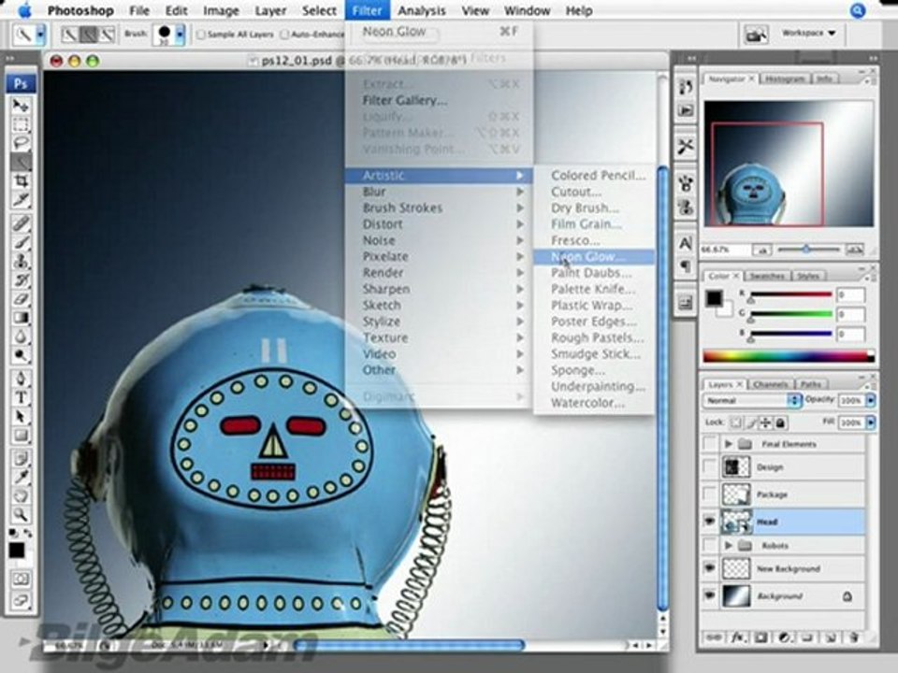Select the Brush tool in toolbox
Viewport: 898px width, 673px height.
coord(21,242)
